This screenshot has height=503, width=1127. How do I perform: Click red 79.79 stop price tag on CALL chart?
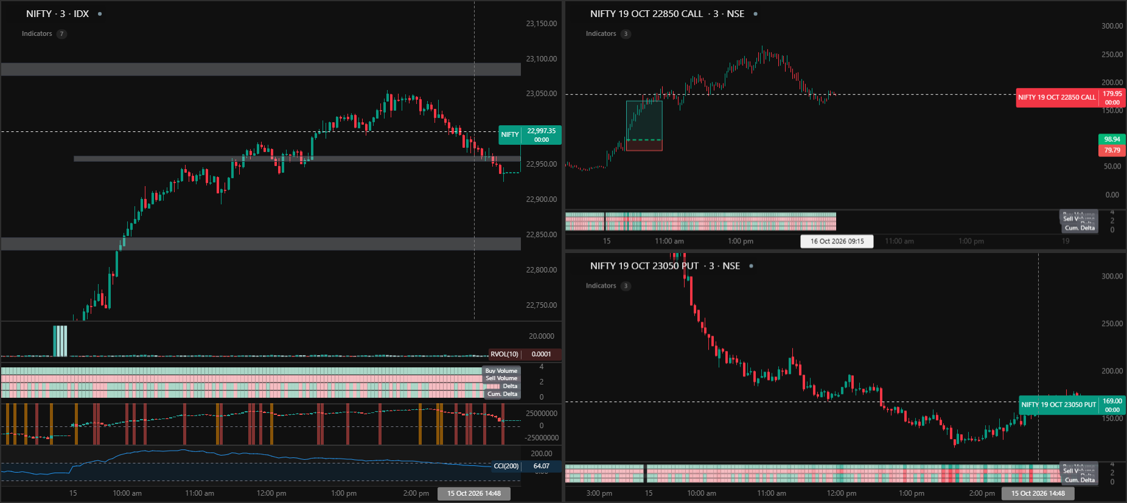(x=1112, y=150)
